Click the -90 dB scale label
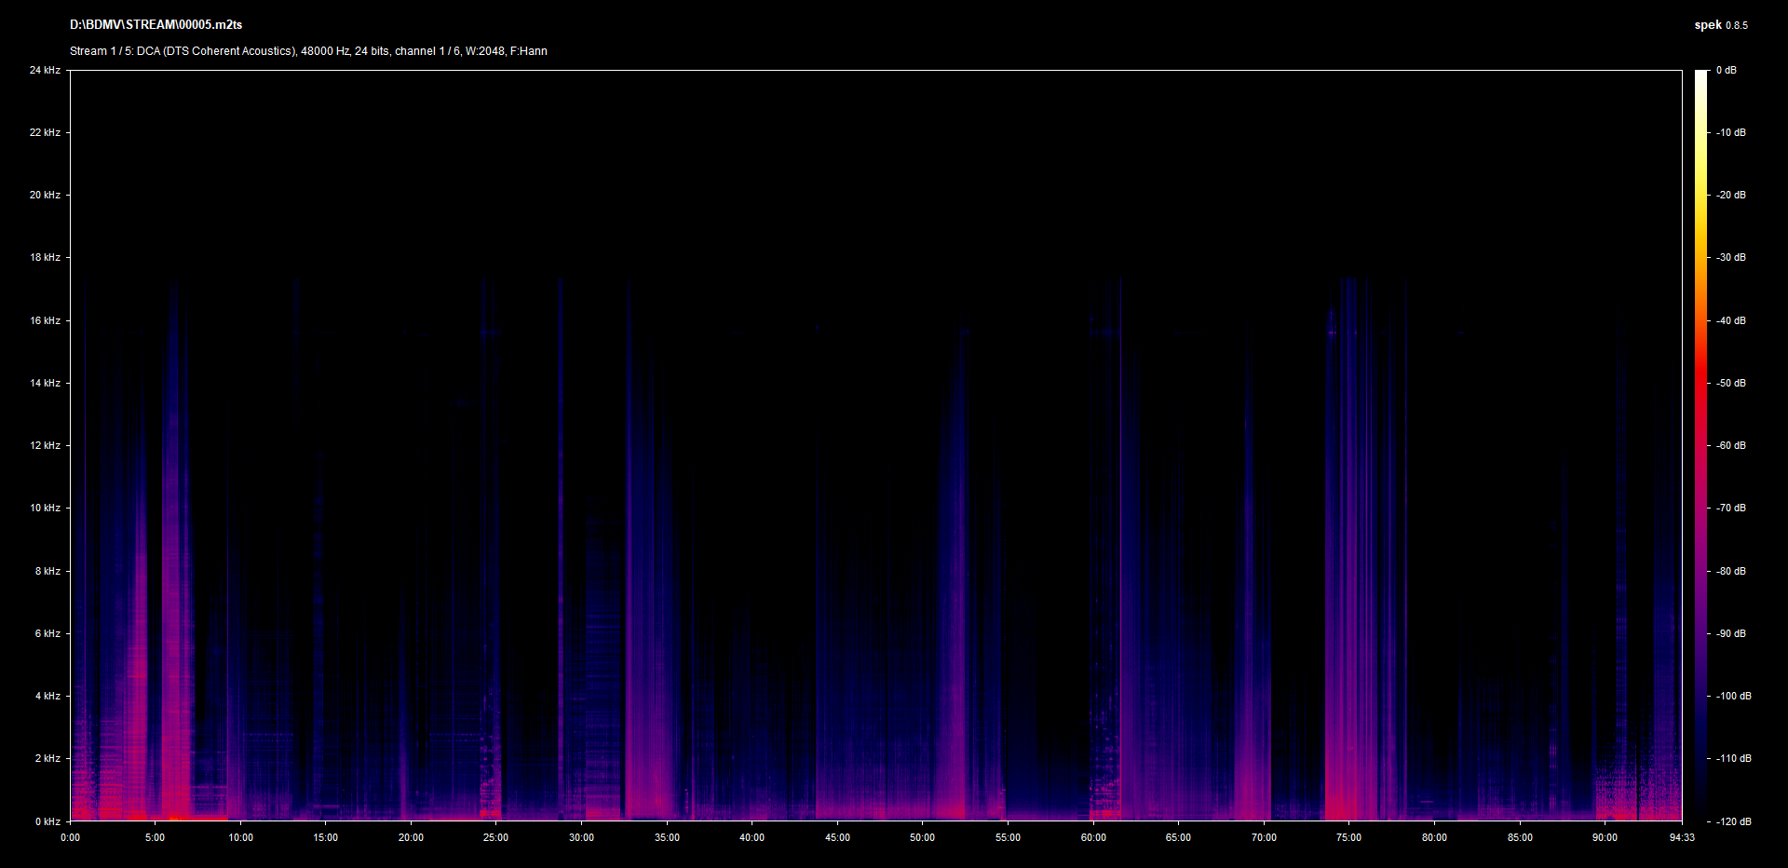The image size is (1788, 868). (1731, 633)
